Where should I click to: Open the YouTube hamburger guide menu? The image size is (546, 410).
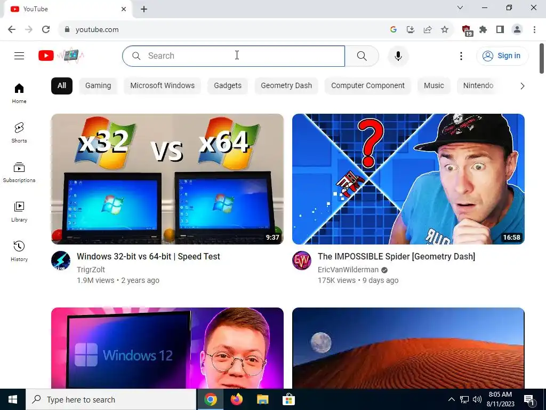click(19, 56)
